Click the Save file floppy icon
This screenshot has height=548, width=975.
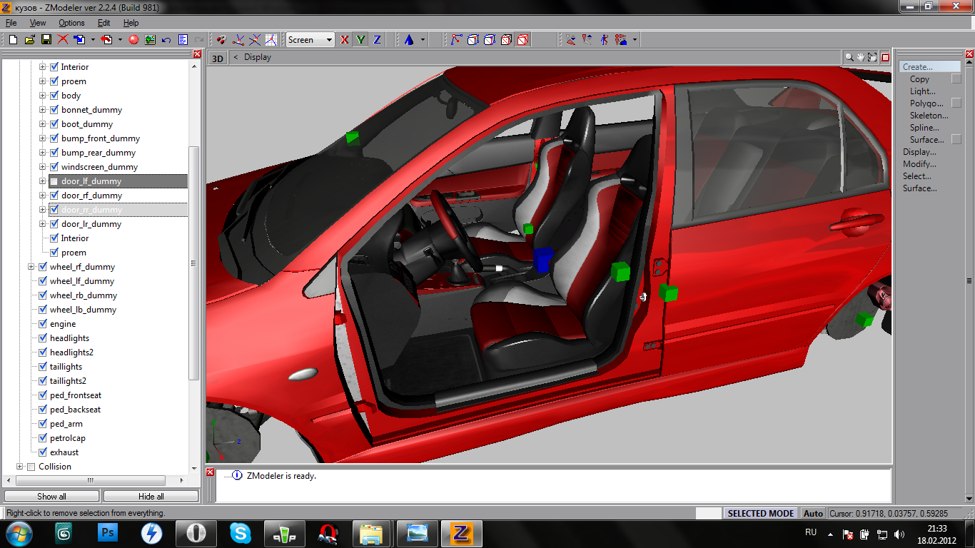click(x=46, y=40)
